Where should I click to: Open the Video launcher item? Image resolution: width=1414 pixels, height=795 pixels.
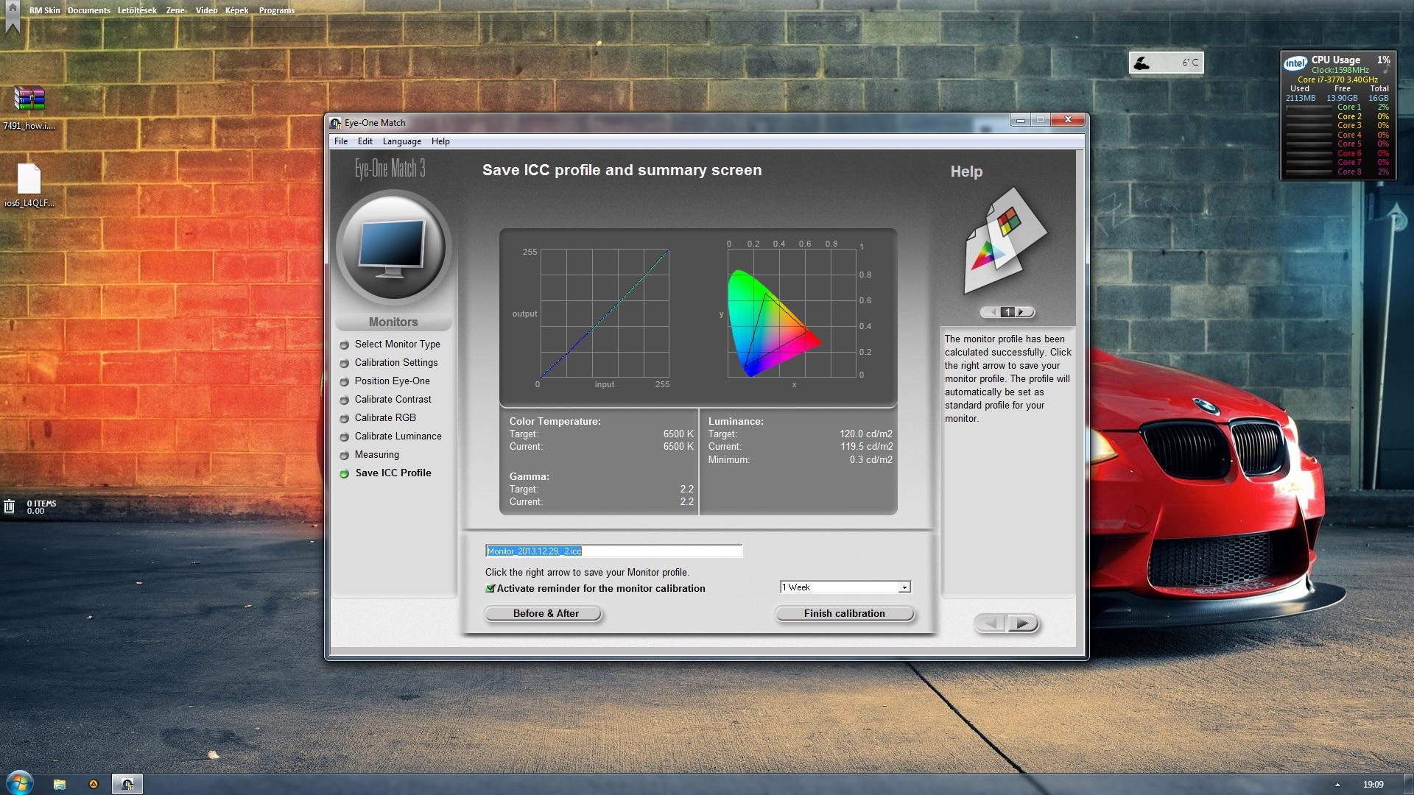coord(206,10)
